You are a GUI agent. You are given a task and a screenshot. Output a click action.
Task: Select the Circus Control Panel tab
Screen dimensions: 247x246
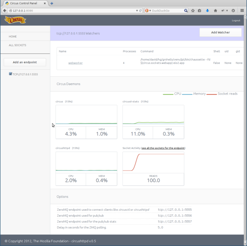25,3
